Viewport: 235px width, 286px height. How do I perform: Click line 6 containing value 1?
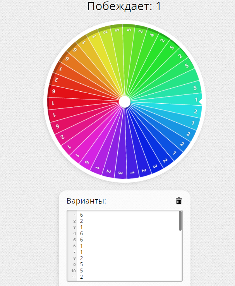pos(125,246)
